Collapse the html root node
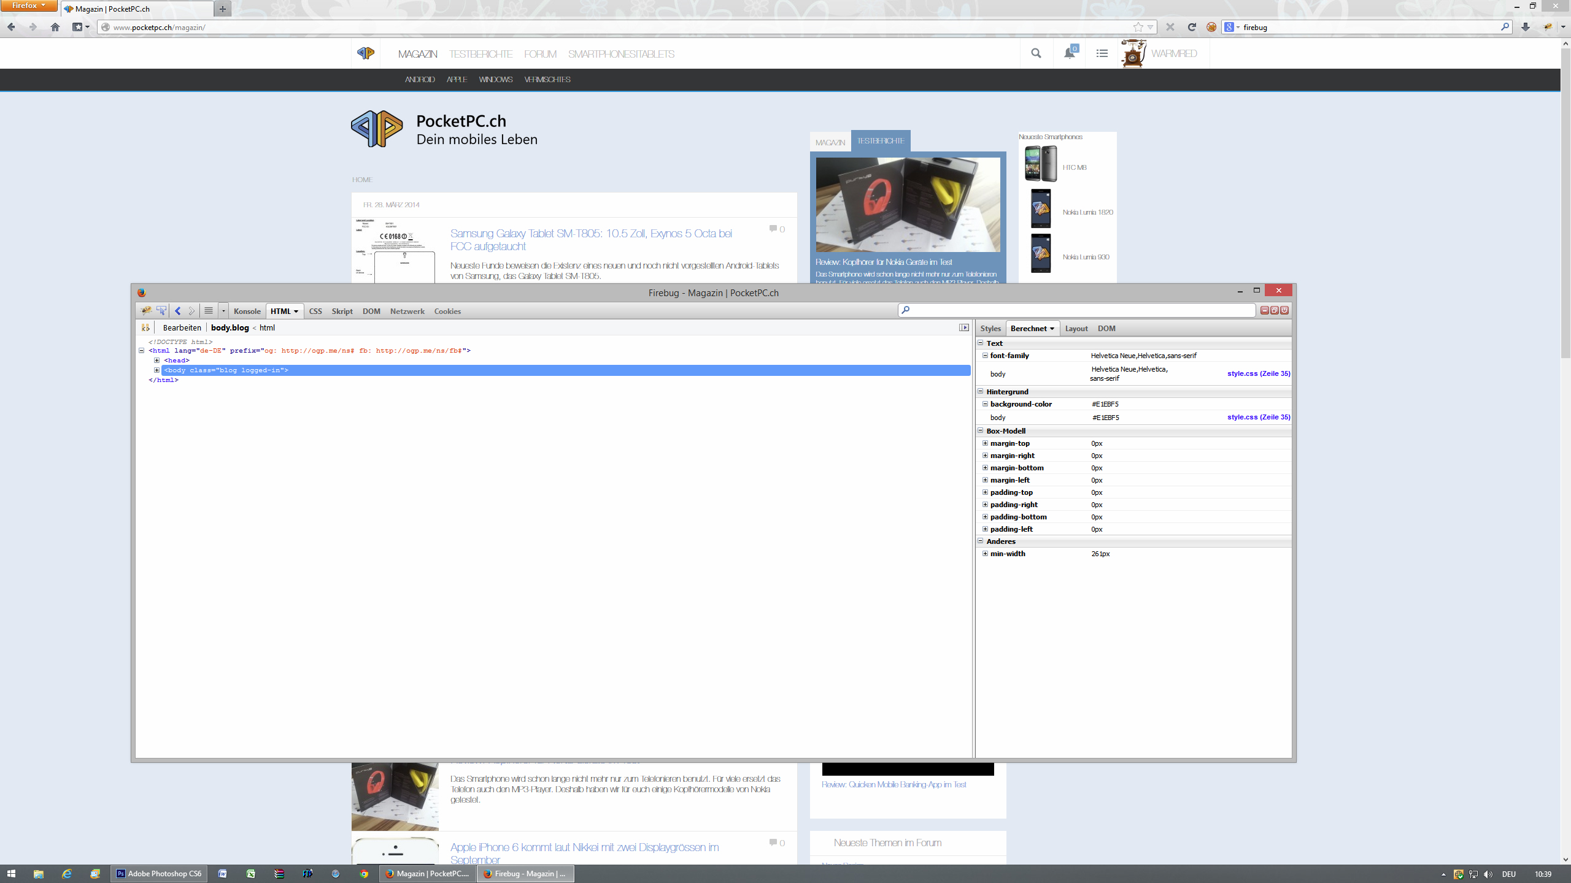 coord(141,351)
